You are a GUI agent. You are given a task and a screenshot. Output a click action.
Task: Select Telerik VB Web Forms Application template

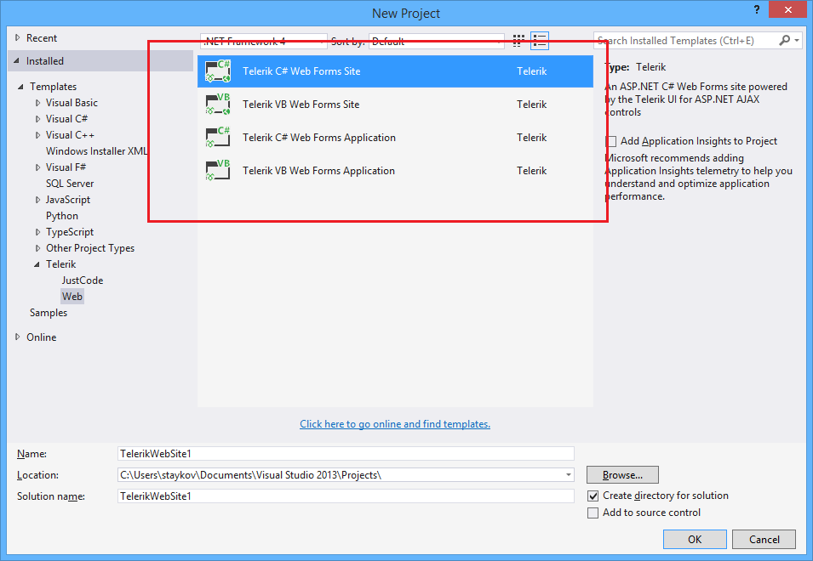(395, 171)
